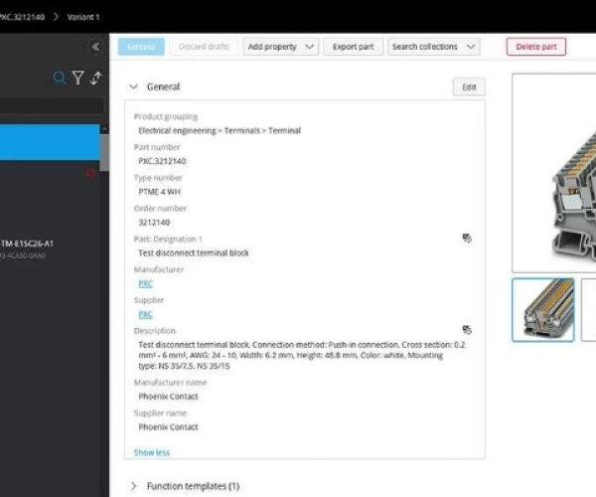Viewport: 596px width, 497px height.
Task: Click the sort arrows icon in sidebar
Action: (96, 79)
